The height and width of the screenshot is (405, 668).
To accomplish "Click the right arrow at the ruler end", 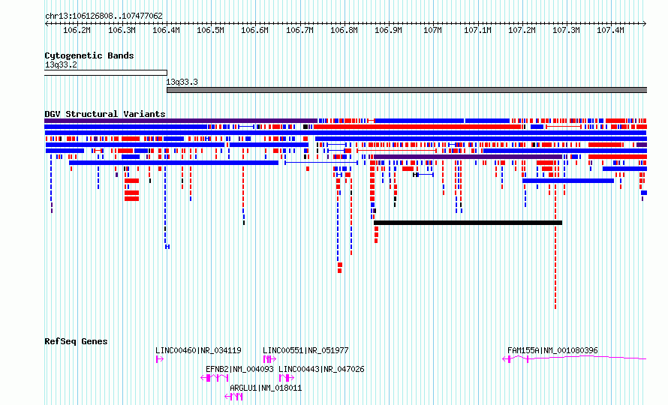I will [645, 23].
